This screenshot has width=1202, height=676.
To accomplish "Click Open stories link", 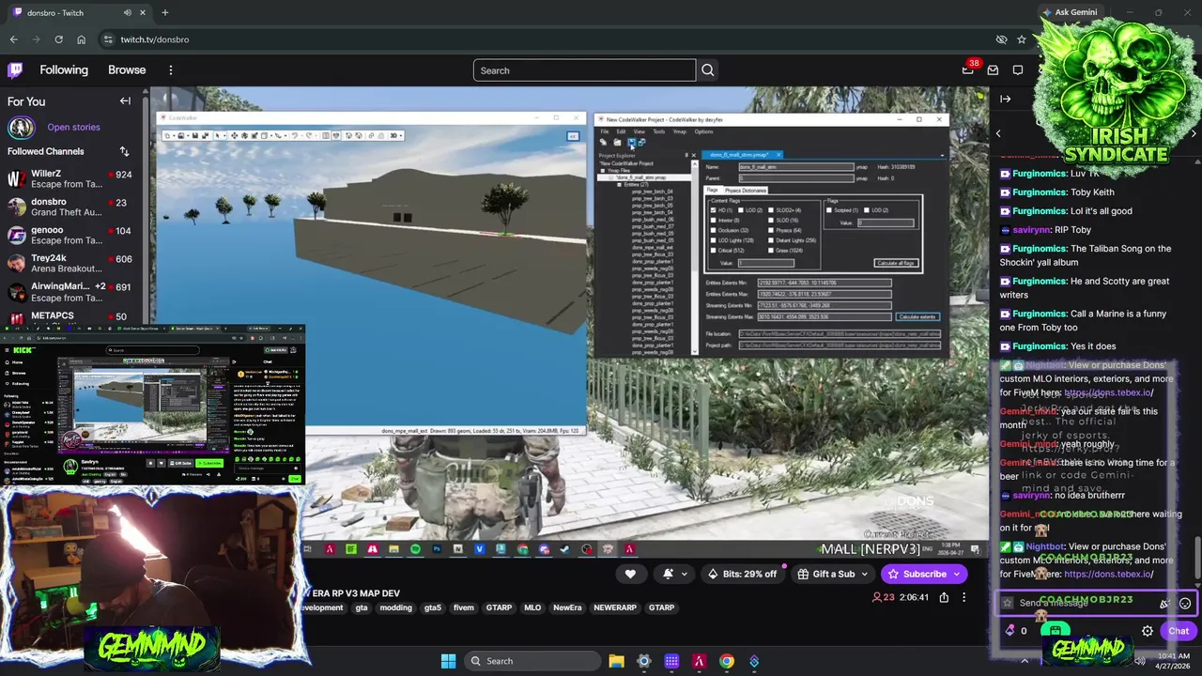I will 73,127.
